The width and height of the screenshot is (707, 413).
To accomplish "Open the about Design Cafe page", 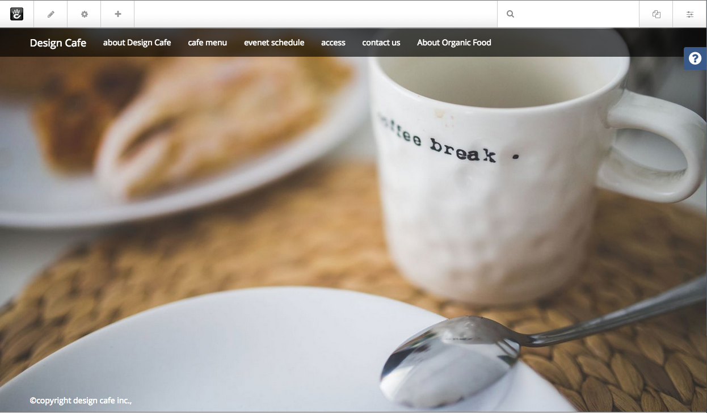I will [137, 43].
